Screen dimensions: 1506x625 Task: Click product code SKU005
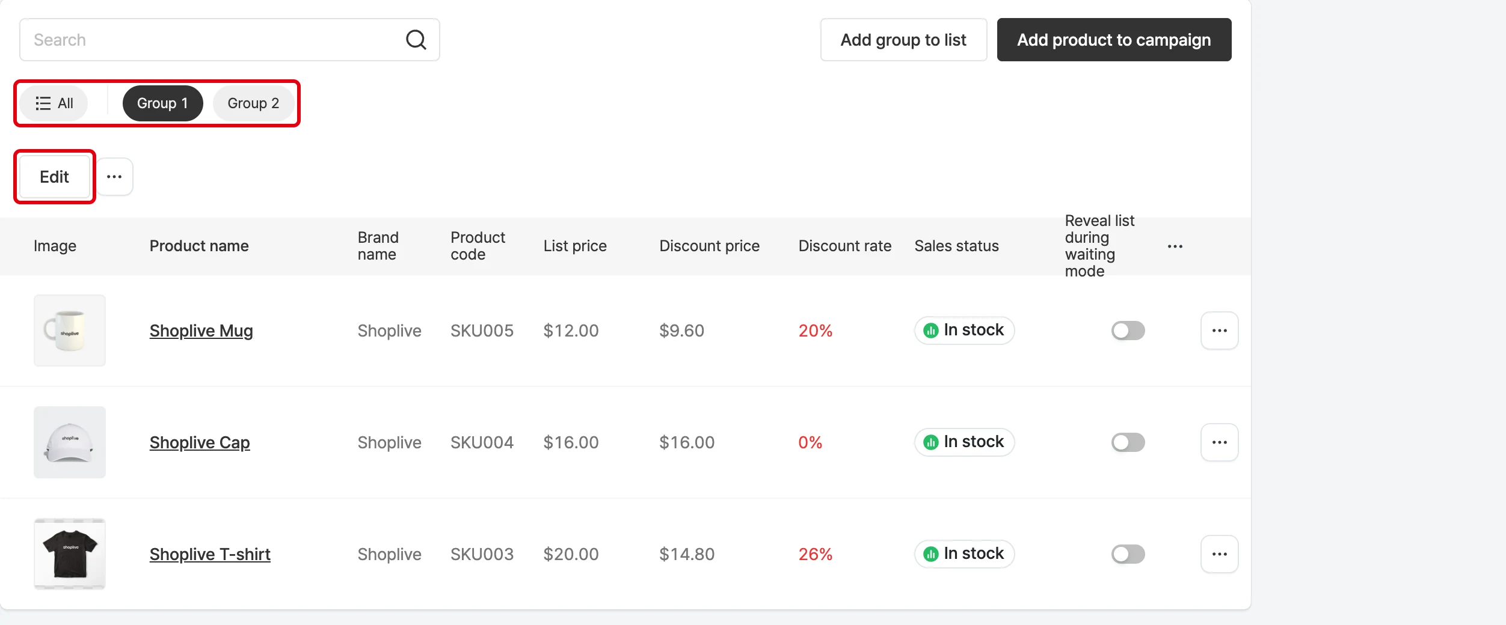[x=482, y=331]
